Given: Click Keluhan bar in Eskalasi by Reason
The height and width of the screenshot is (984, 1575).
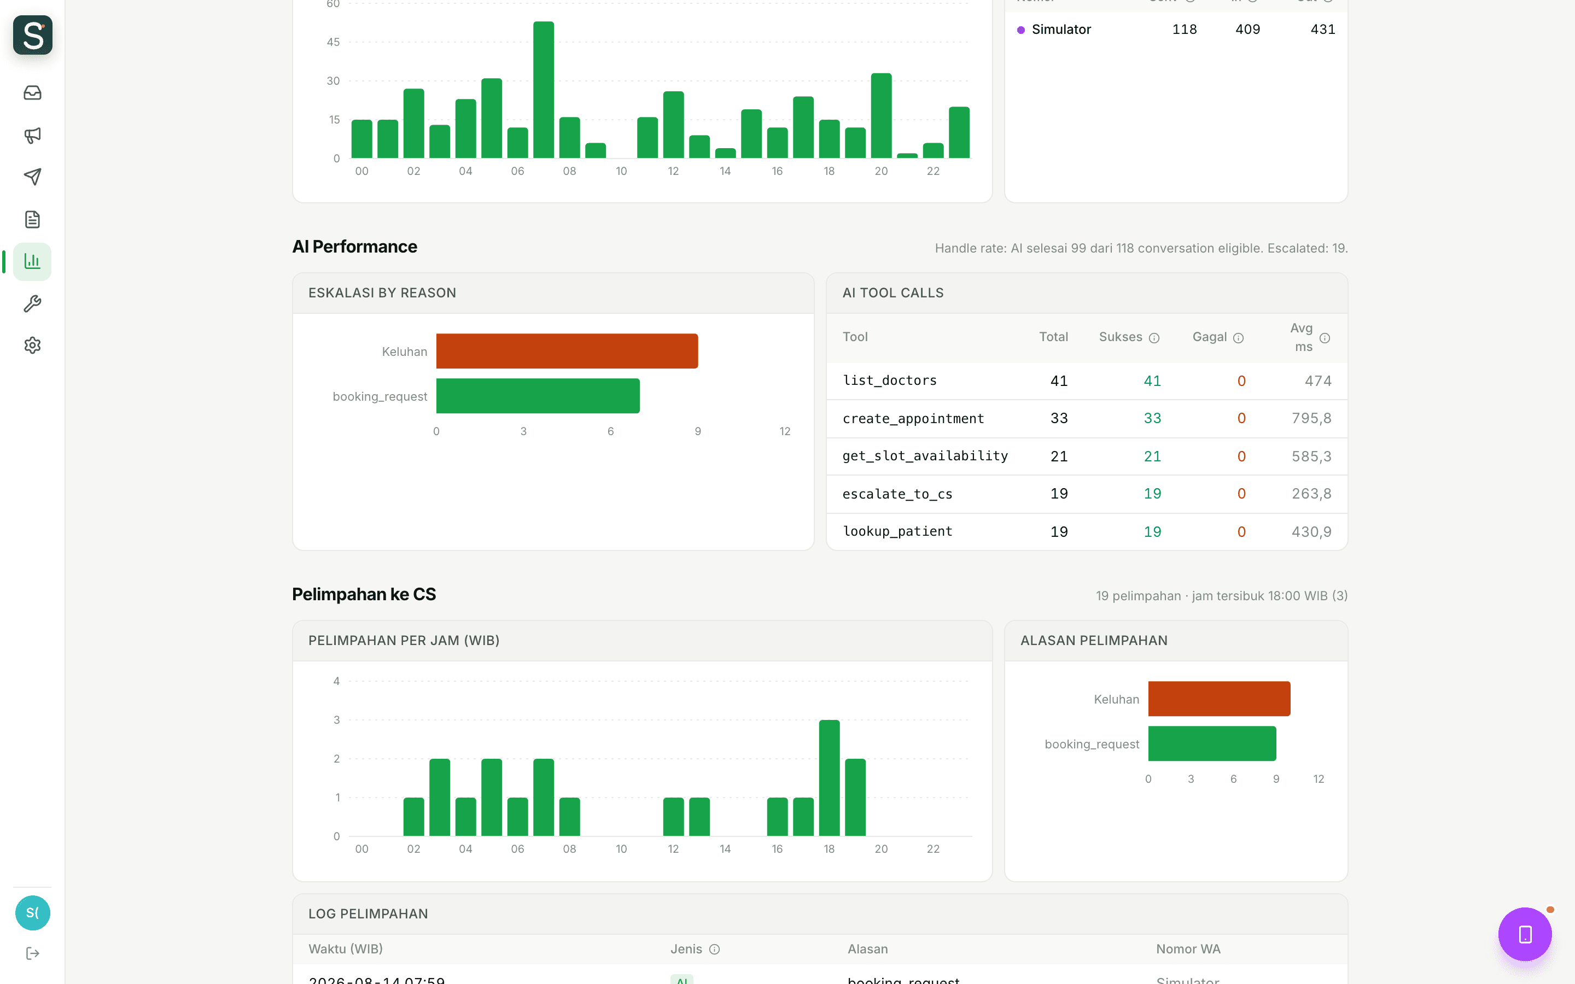Looking at the screenshot, I should [x=567, y=352].
